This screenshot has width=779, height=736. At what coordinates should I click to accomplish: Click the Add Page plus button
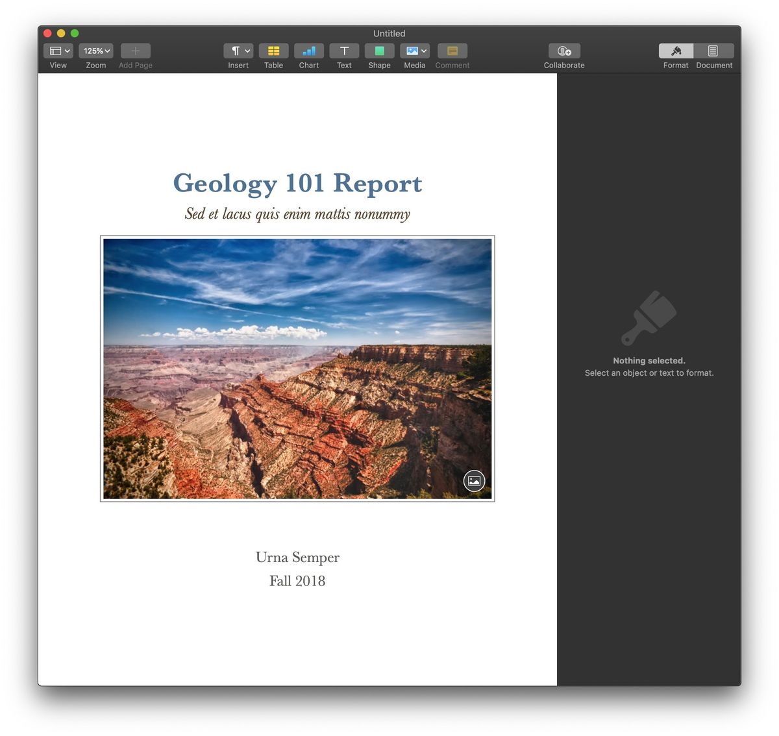136,51
